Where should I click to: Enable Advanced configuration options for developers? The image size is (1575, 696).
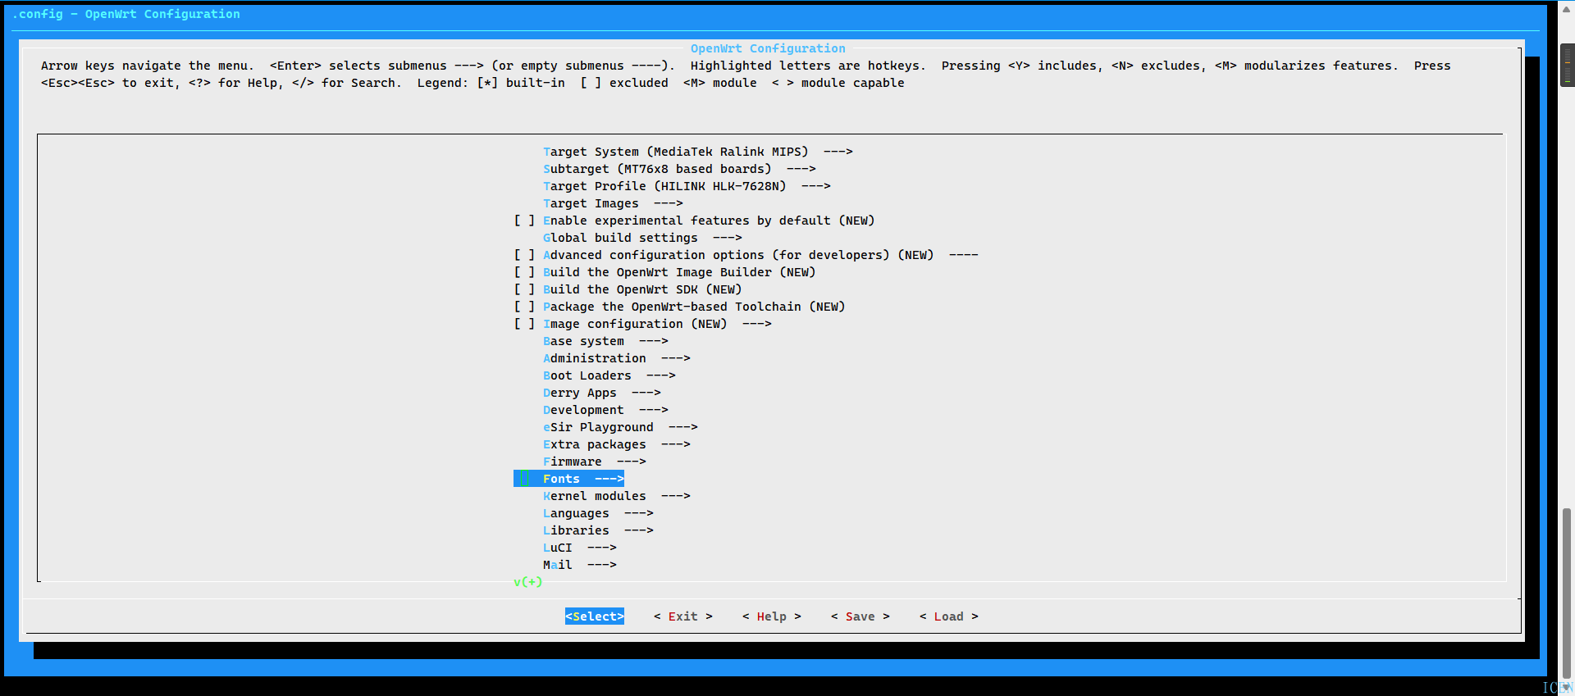tap(524, 255)
